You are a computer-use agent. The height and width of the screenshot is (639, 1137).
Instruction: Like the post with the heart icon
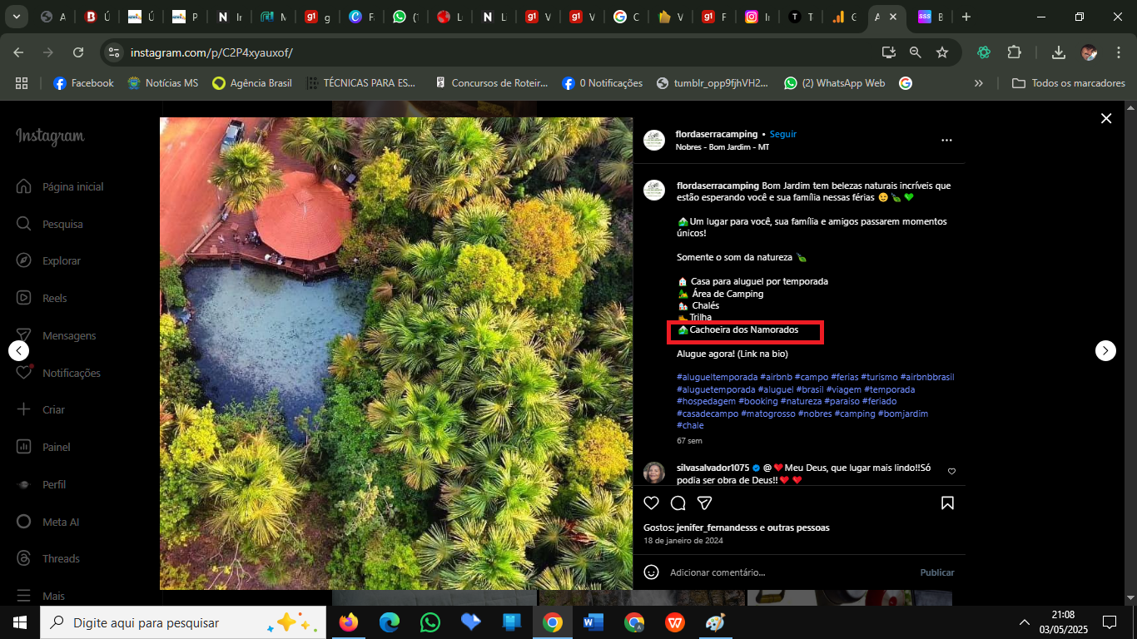[652, 503]
